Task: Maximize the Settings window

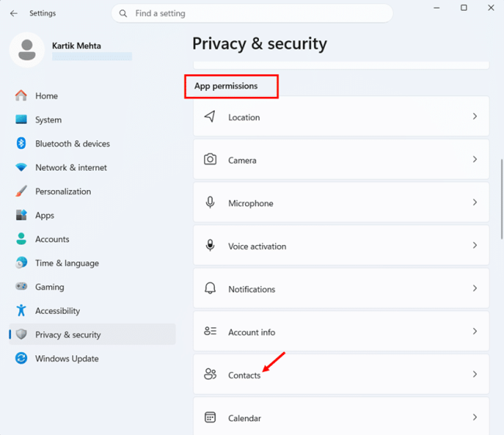Action: tap(464, 8)
